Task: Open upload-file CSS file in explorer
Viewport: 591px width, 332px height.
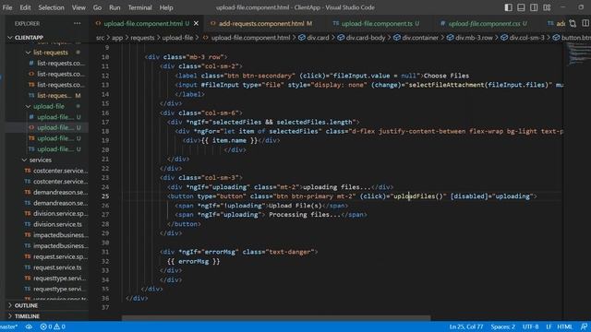Action: [54, 117]
